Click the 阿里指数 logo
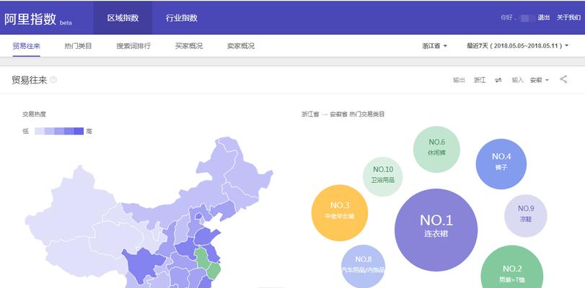This screenshot has height=288, width=585. coord(38,19)
